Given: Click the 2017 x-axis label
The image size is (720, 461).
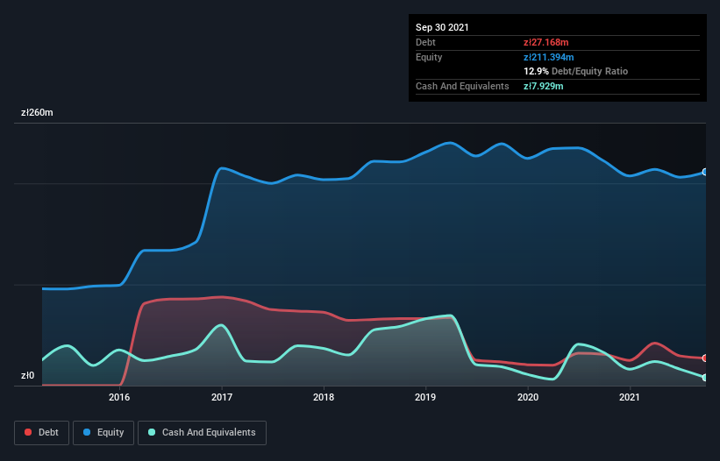Looking at the screenshot, I should (222, 397).
